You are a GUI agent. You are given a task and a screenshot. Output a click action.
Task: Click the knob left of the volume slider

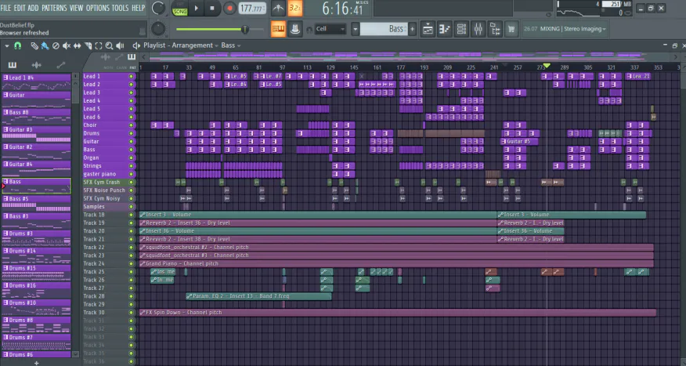click(x=158, y=29)
